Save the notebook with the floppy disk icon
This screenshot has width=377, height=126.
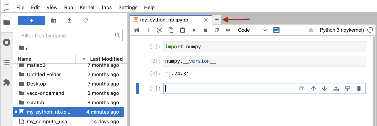137,30
